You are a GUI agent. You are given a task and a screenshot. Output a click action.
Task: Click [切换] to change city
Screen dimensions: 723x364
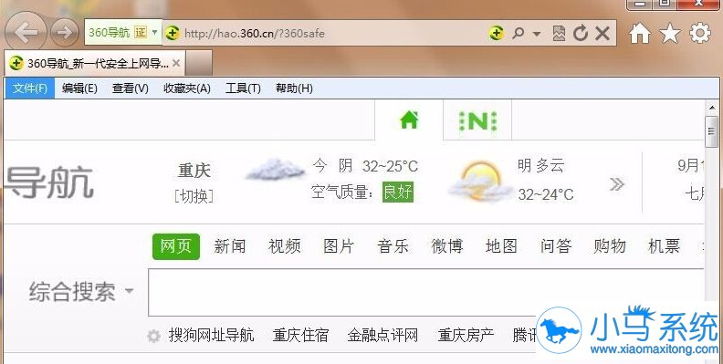[x=194, y=196]
